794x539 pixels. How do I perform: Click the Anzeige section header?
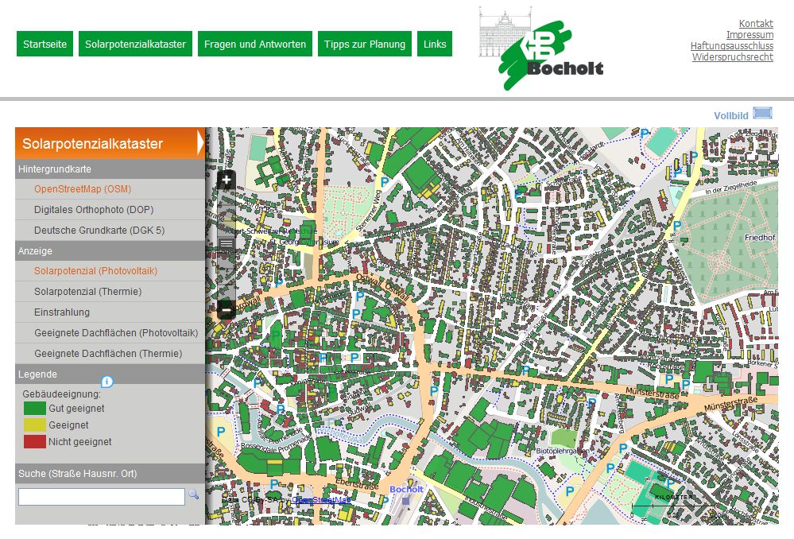click(x=110, y=250)
